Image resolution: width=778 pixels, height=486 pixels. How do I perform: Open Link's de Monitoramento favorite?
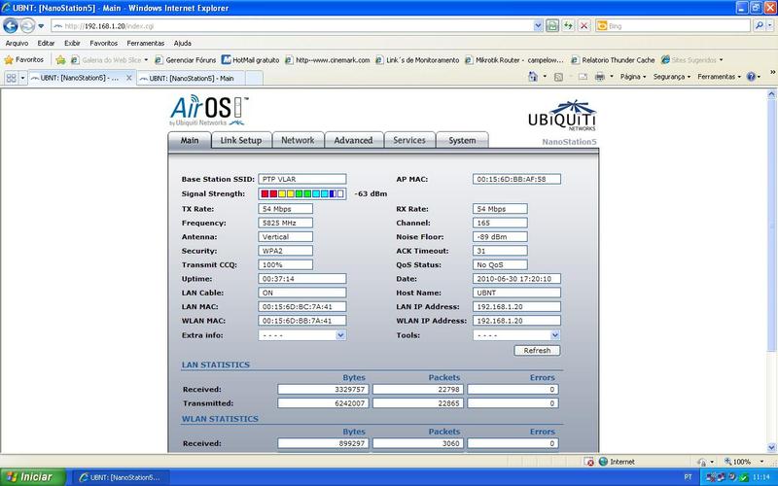pyautogui.click(x=417, y=60)
